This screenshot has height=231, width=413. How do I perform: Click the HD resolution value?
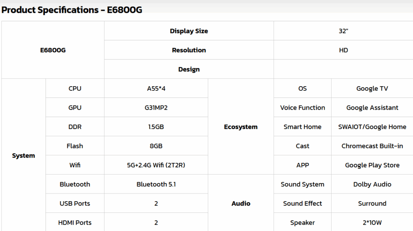click(343, 50)
